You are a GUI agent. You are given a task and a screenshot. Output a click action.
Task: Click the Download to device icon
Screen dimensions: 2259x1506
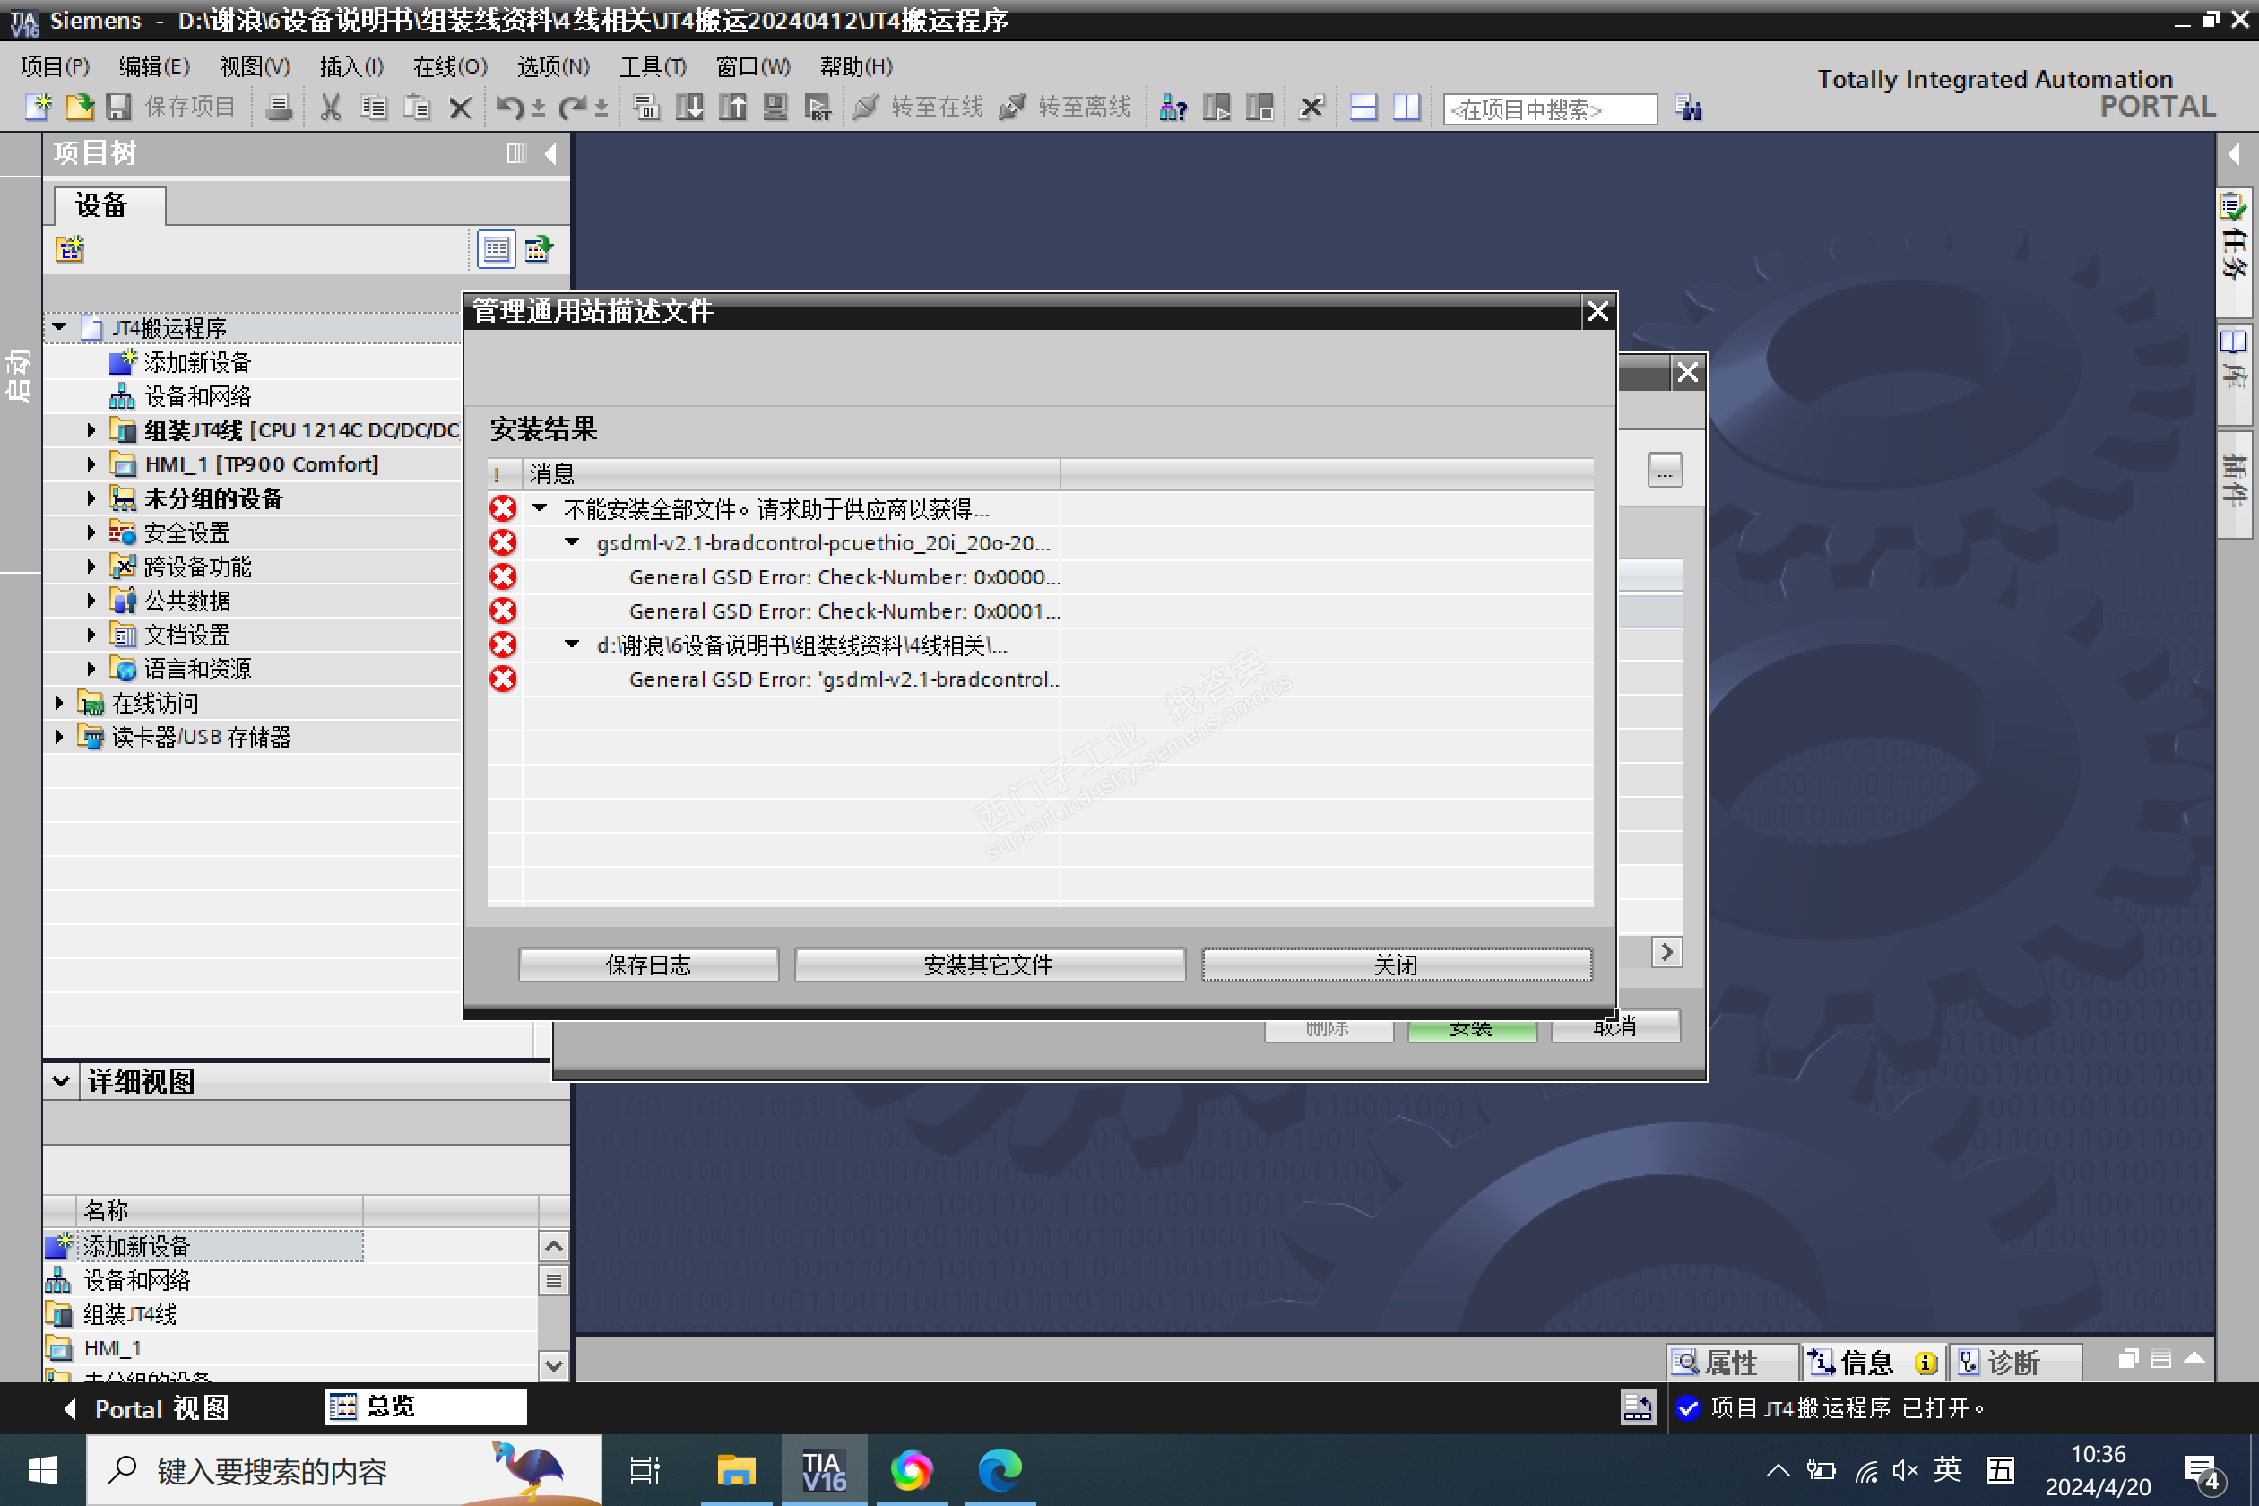(x=688, y=107)
